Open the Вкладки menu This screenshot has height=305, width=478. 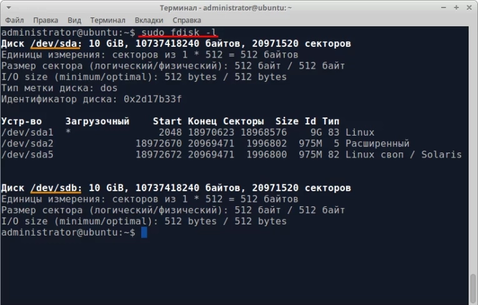[149, 20]
